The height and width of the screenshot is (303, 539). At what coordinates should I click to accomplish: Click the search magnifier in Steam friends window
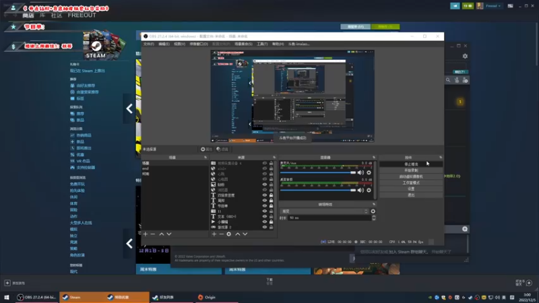448,80
